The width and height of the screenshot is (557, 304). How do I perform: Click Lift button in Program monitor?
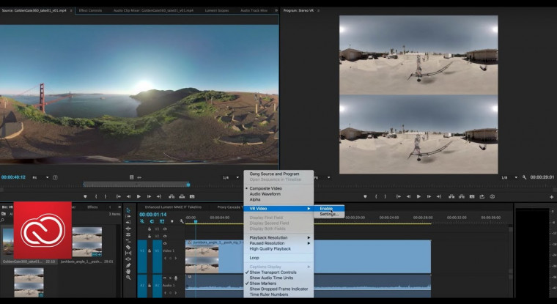tap(451, 196)
